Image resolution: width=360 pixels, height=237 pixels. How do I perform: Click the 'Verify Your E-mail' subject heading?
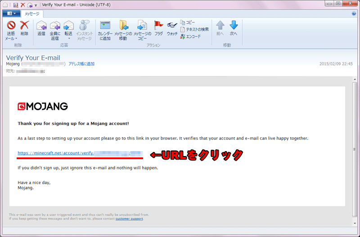33,58
